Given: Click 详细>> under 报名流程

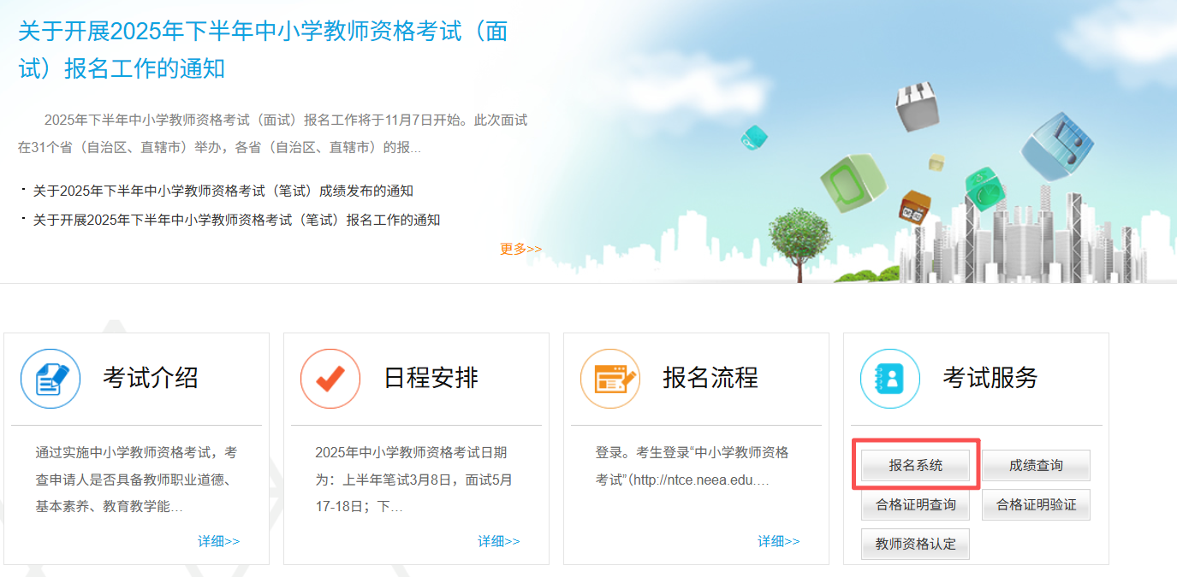Looking at the screenshot, I should click(x=778, y=541).
